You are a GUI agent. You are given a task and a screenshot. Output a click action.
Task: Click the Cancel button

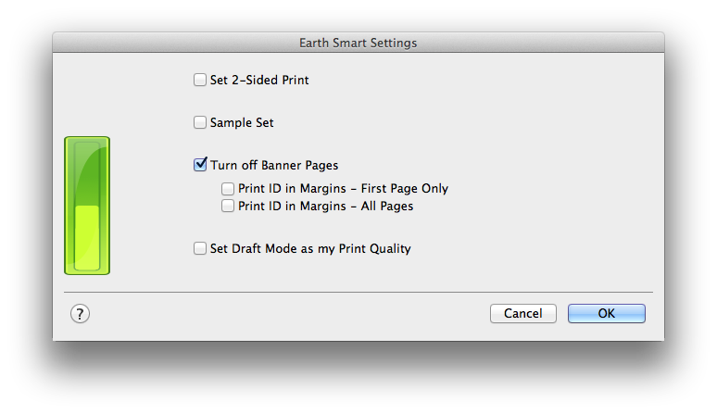522,314
